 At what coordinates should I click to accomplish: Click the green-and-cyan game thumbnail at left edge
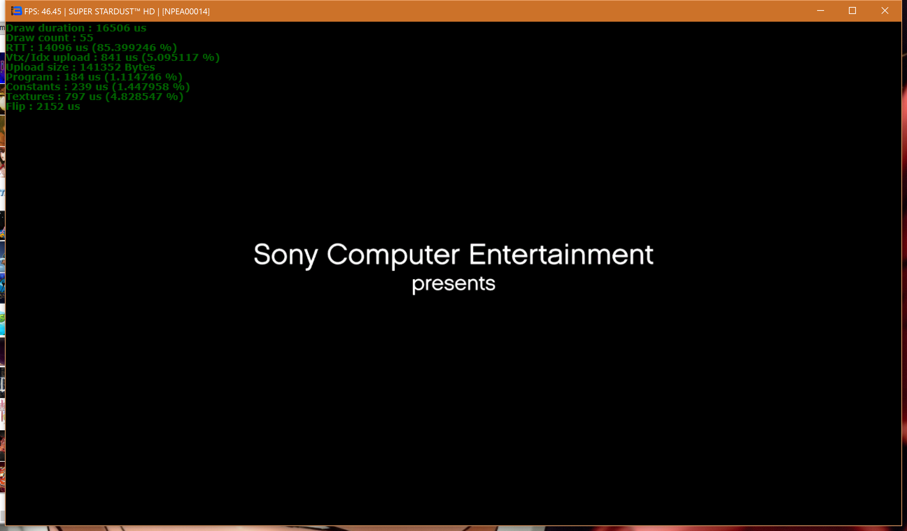(x=2, y=323)
